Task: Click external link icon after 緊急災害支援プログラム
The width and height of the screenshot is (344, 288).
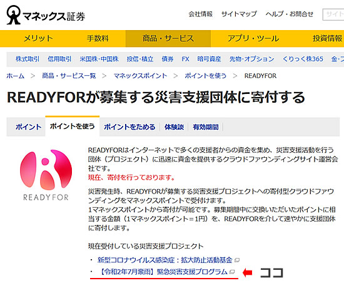Action: (232, 272)
